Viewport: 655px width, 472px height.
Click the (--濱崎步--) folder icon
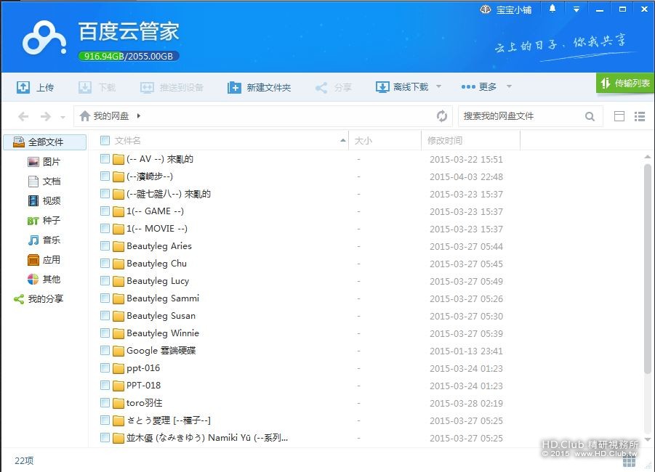(x=118, y=176)
